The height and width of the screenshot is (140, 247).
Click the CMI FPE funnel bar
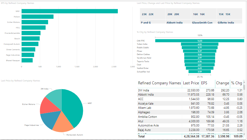(200, 41)
